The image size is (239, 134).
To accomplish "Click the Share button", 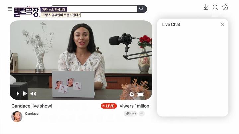I will [x=131, y=114].
